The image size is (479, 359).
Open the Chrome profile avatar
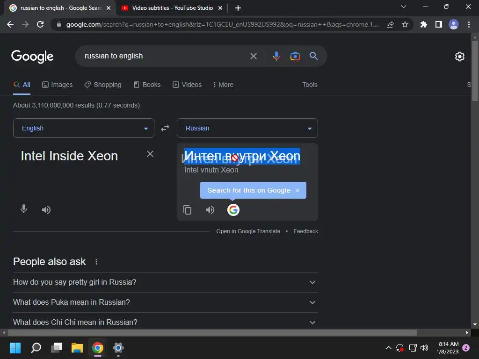point(454,24)
